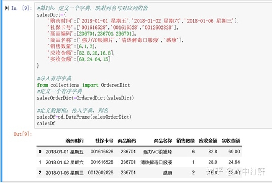Click the In [9] prompt label
272x183 pixels.
(x=22, y=8)
